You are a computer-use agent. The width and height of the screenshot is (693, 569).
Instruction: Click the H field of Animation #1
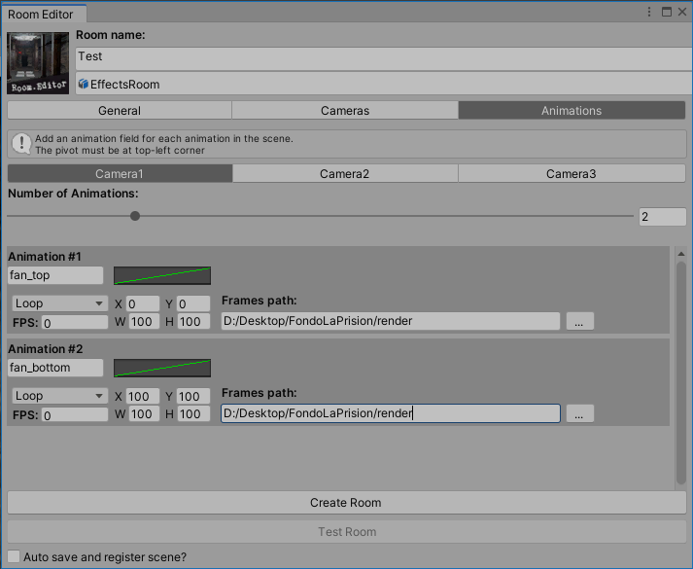pos(193,321)
